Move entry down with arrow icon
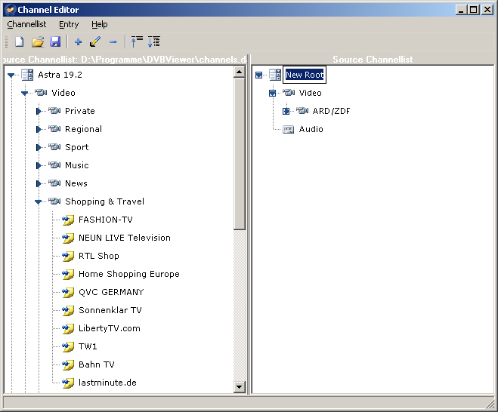Image resolution: width=498 pixels, height=412 pixels. pos(154,42)
